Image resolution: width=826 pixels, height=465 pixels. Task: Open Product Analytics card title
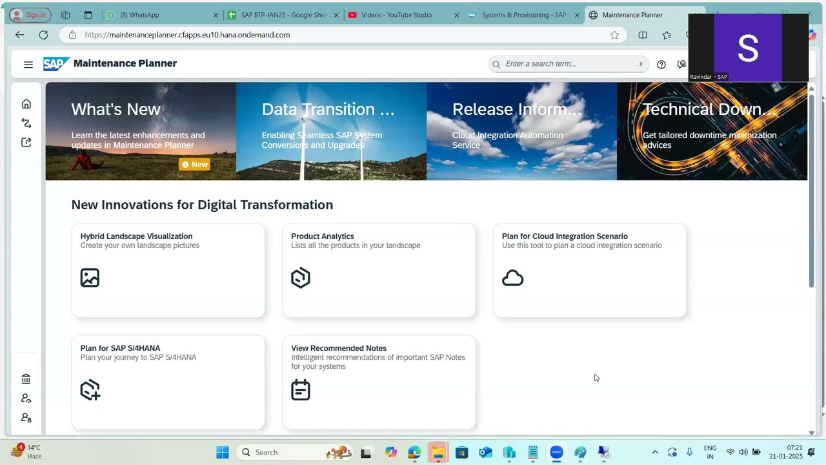323,236
